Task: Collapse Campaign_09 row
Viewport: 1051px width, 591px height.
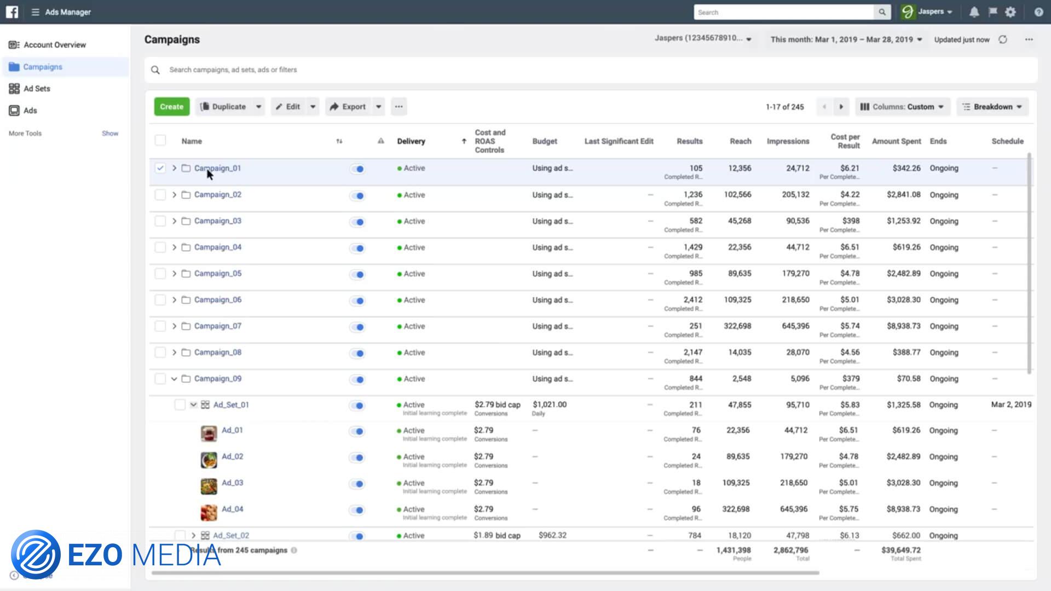Action: 174,379
